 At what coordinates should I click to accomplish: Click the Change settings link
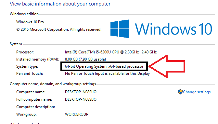pos(197,92)
